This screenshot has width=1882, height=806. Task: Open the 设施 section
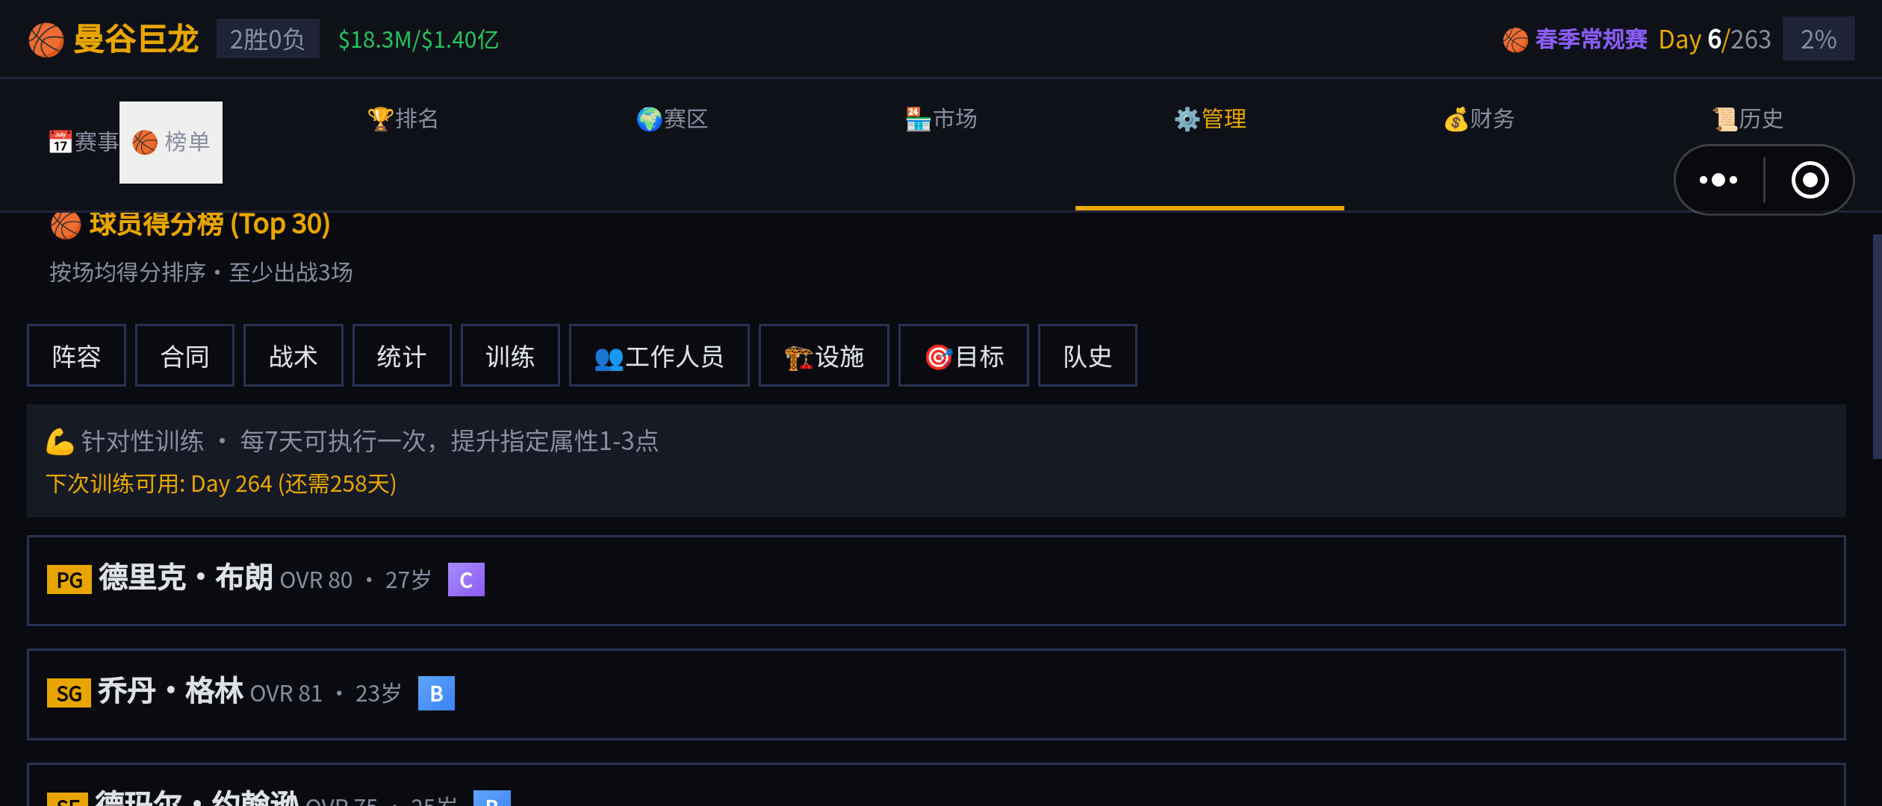(824, 356)
